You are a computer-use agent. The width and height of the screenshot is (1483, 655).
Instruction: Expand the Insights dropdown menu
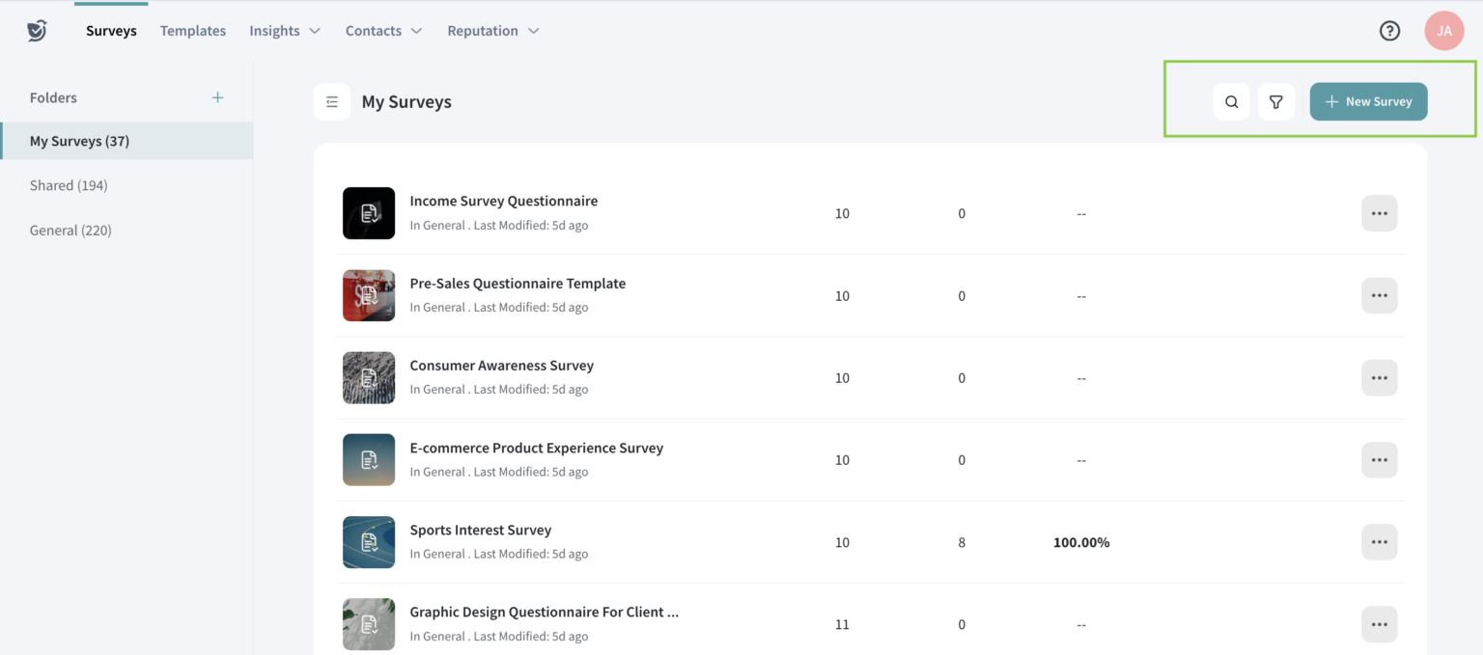point(284,31)
